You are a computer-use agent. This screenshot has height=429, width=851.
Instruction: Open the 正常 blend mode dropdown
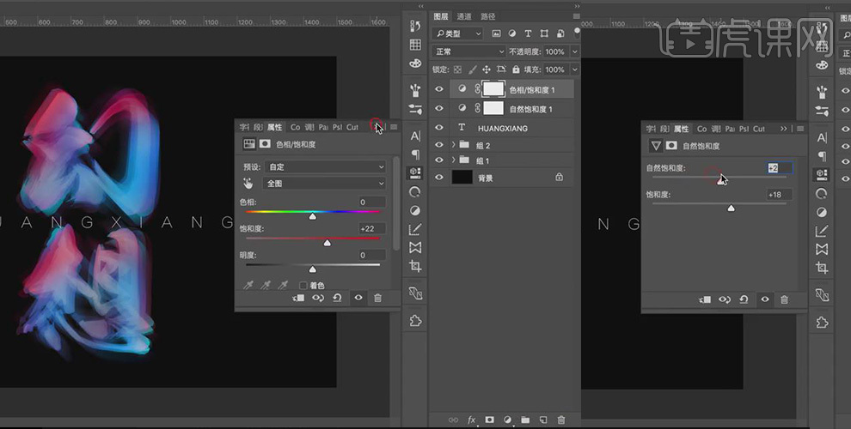pyautogui.click(x=469, y=51)
